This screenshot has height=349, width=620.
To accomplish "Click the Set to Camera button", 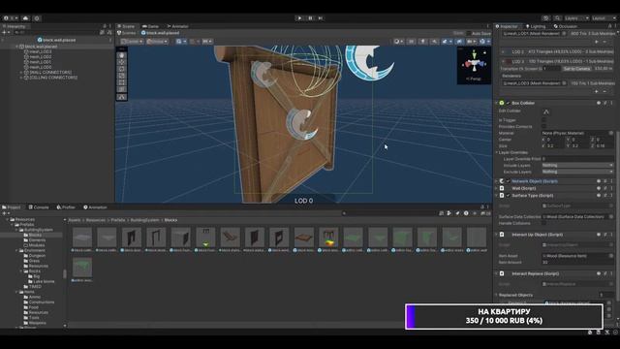I will [576, 69].
